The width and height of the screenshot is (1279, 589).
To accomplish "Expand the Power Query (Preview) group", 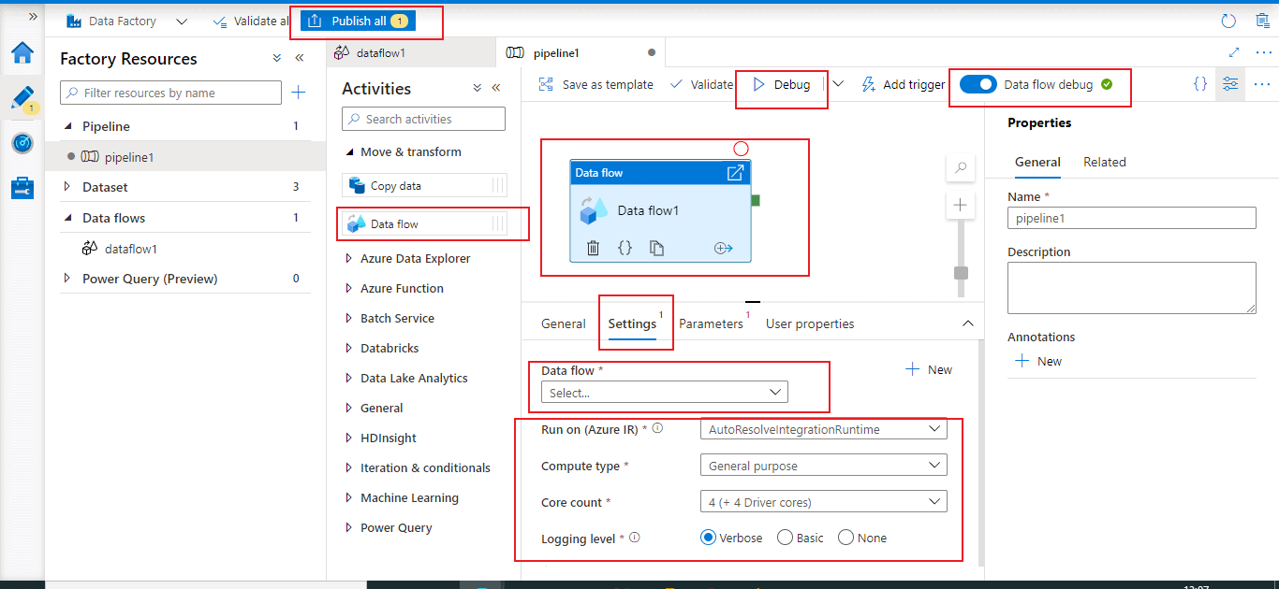I will click(x=67, y=279).
